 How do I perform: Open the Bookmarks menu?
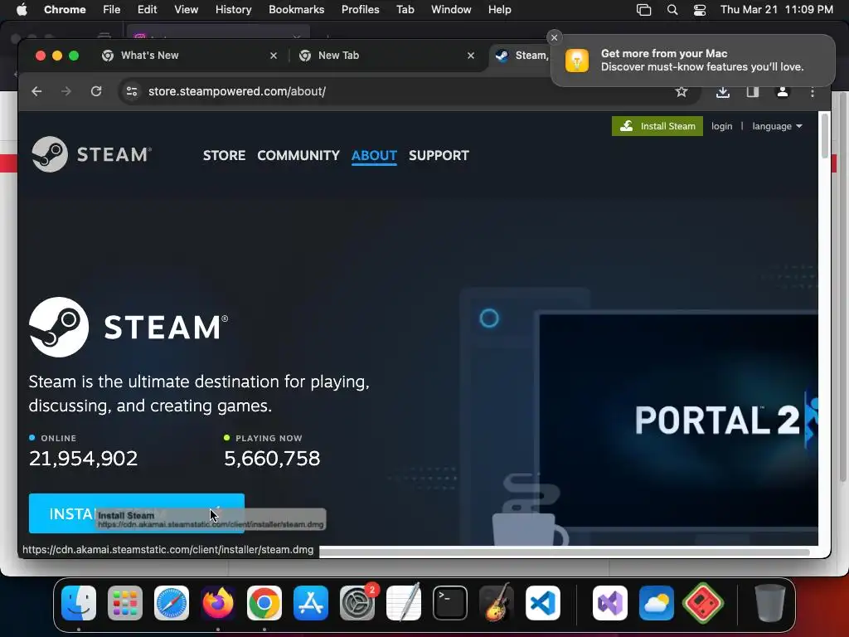(x=297, y=10)
